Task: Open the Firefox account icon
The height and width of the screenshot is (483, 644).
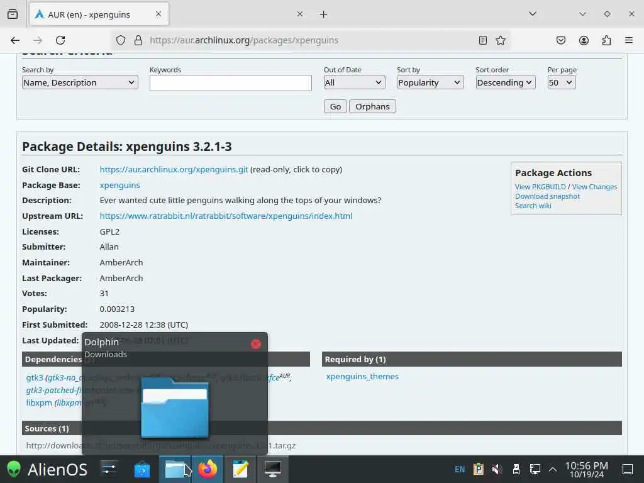Action: (584, 40)
